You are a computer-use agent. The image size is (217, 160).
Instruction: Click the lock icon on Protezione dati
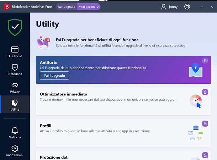click(205, 155)
